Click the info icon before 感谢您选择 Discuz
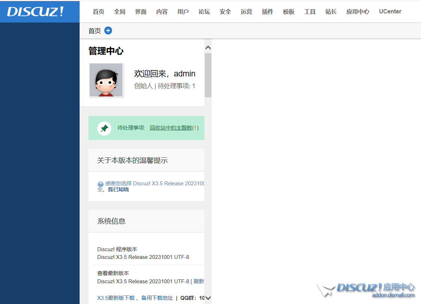 [x=100, y=184]
